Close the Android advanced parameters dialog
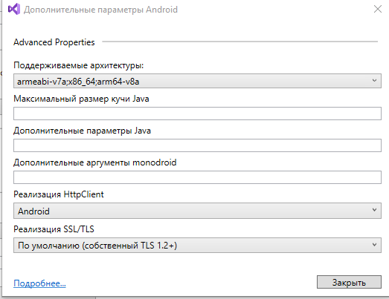This screenshot has width=389, height=299. click(378, 9)
